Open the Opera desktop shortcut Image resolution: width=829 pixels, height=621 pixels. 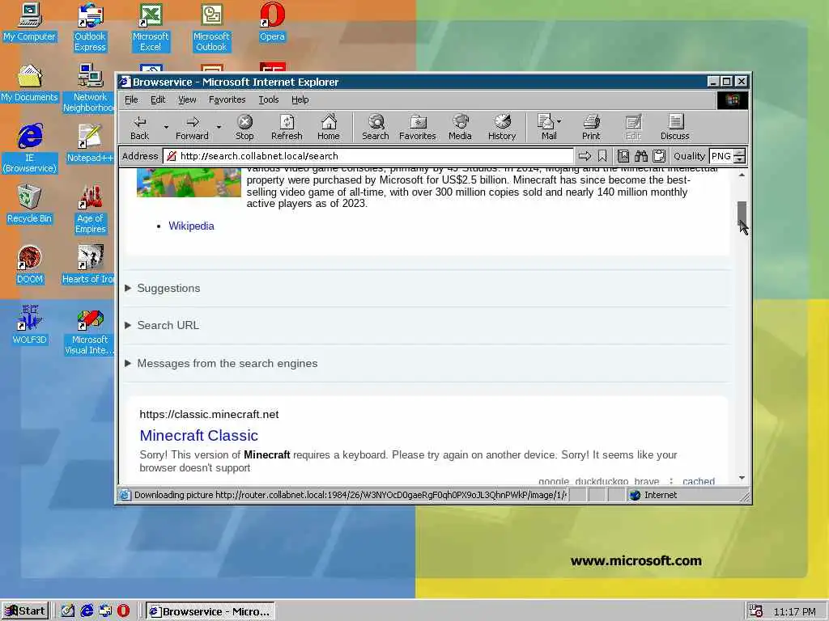coord(272,22)
